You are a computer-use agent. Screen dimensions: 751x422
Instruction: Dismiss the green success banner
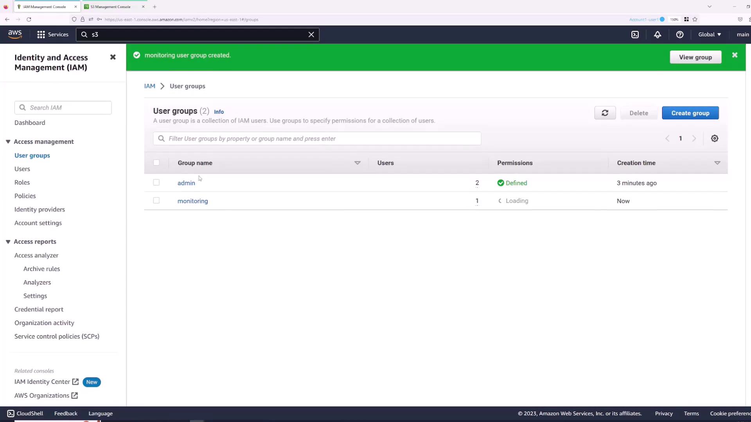tap(735, 55)
